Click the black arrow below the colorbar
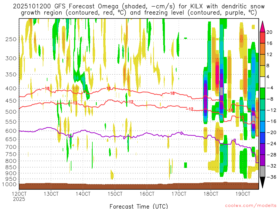279x209 pixels. 263,182
